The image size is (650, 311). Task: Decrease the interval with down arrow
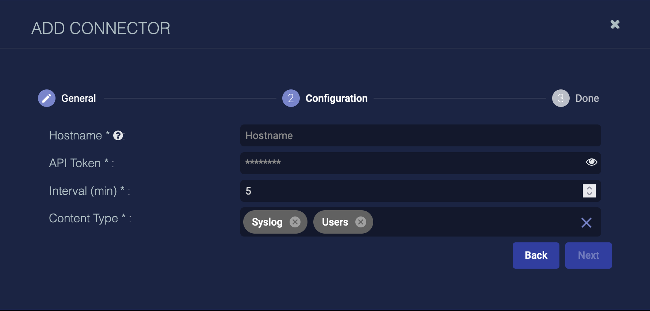point(589,194)
